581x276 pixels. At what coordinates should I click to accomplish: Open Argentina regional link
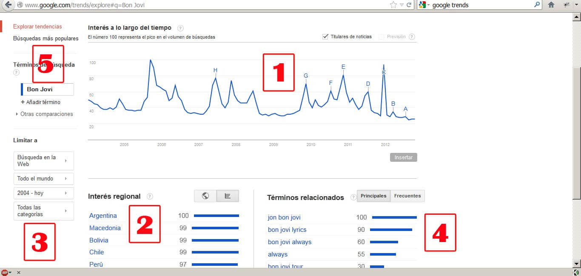[x=103, y=216]
